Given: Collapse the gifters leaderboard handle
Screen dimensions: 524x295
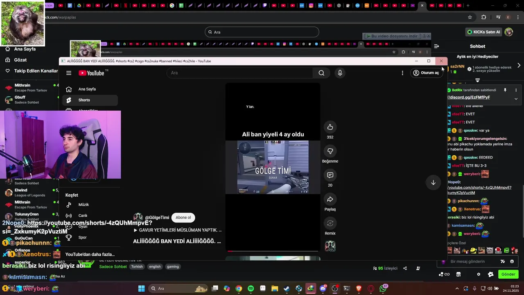Looking at the screenshot, I should tap(477, 80).
